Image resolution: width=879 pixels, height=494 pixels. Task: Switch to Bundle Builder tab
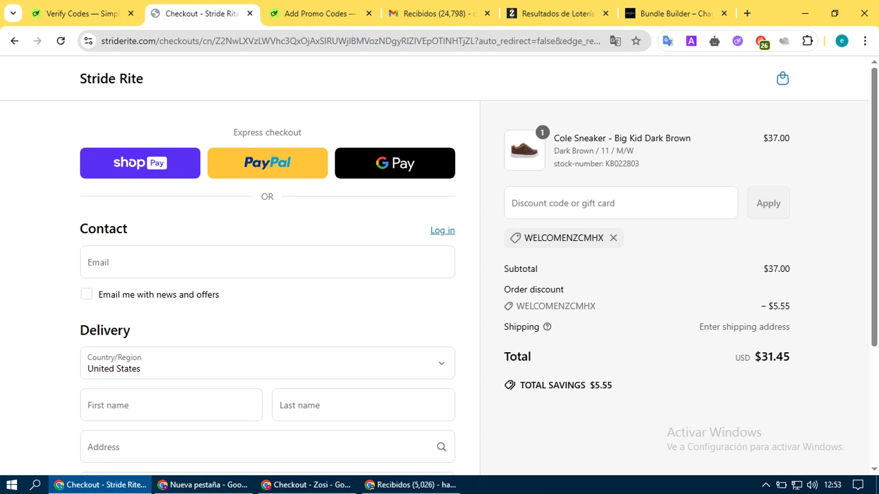coord(676,13)
